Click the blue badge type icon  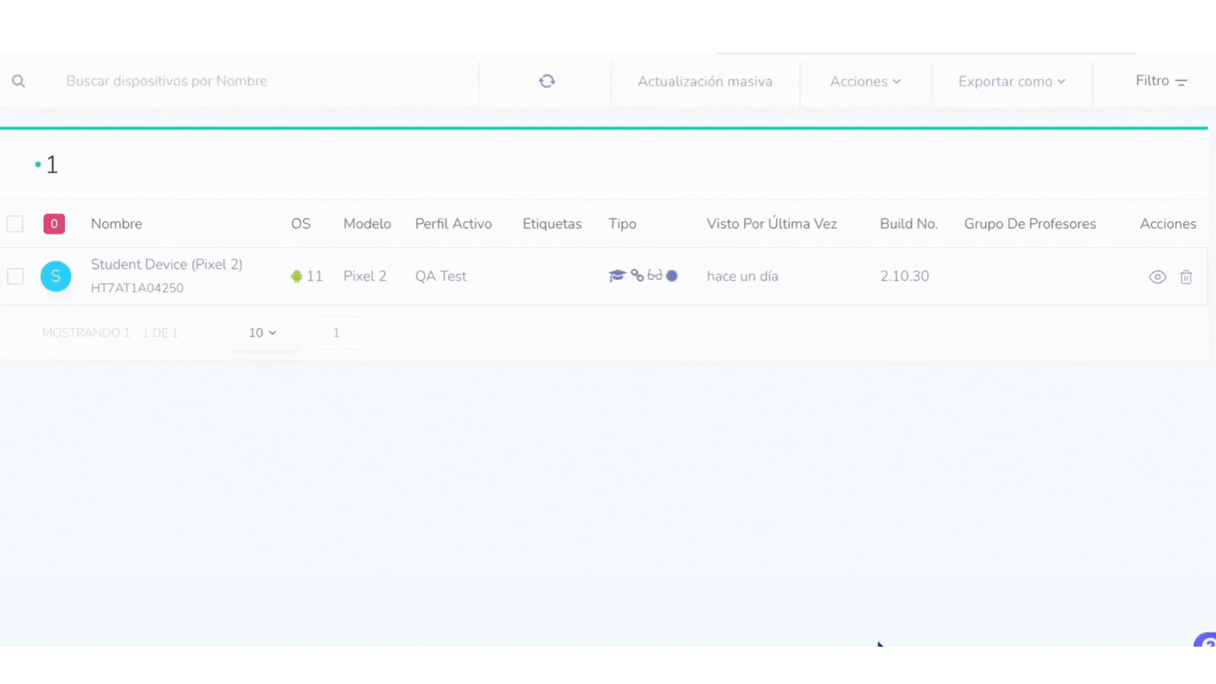(x=672, y=275)
